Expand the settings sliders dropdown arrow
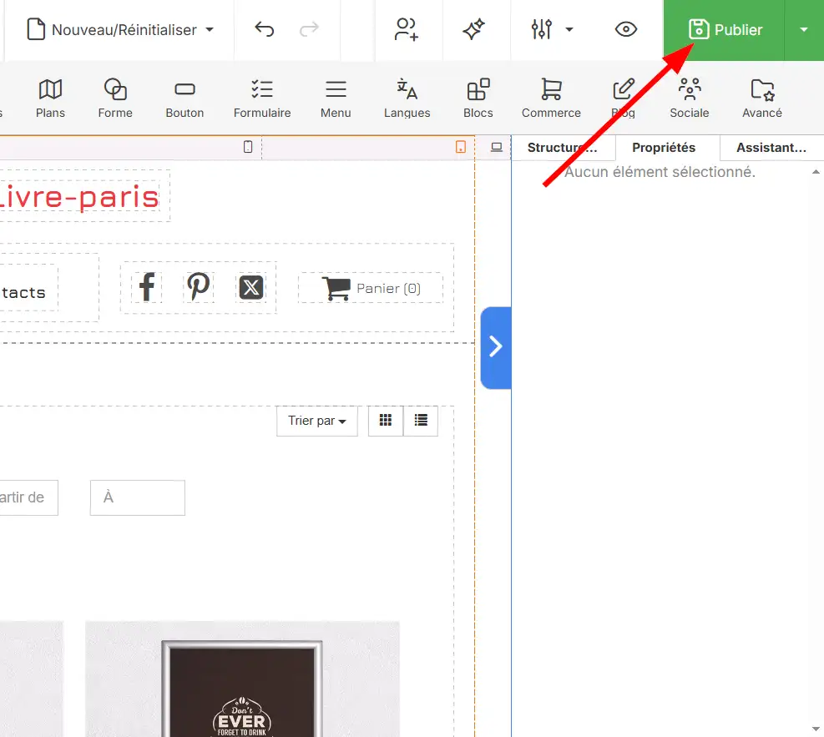This screenshot has height=737, width=824. (x=569, y=30)
